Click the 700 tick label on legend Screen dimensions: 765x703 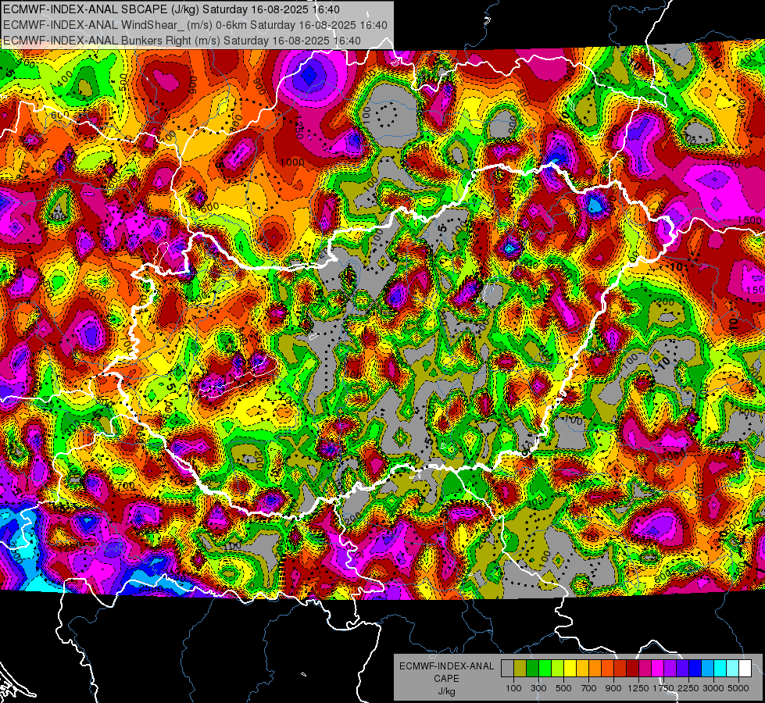tap(589, 688)
